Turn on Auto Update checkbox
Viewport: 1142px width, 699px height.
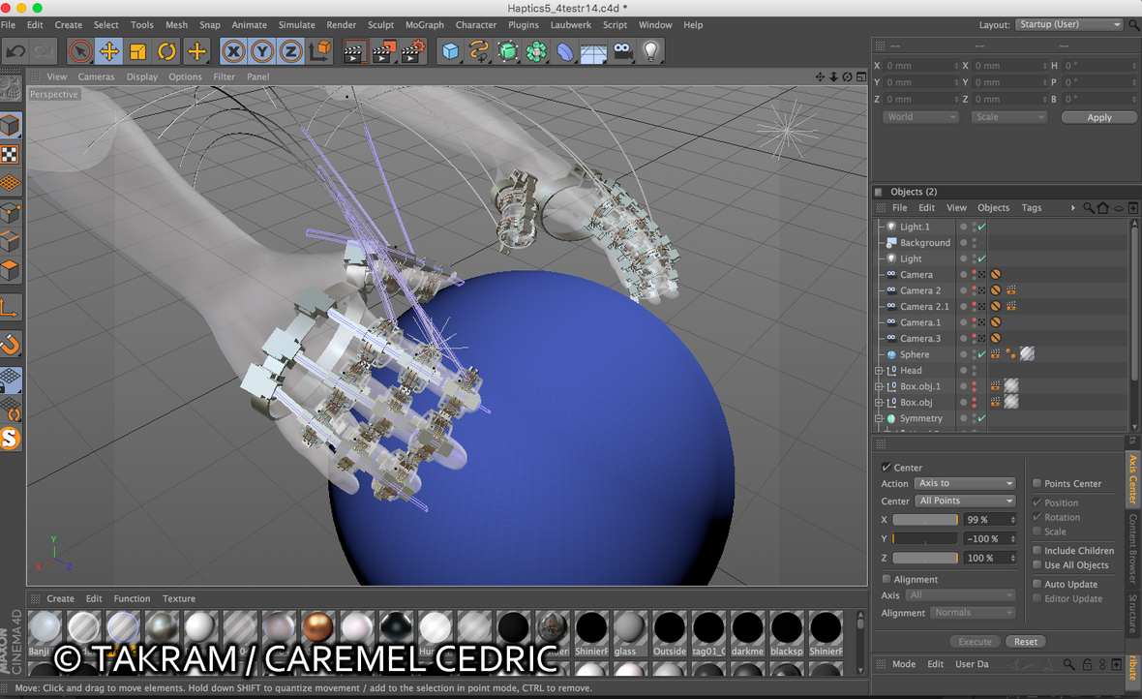coord(1037,584)
